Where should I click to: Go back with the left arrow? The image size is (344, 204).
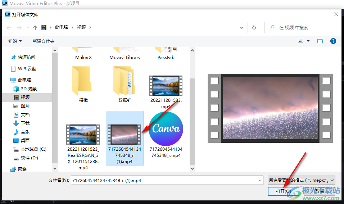coord(9,28)
